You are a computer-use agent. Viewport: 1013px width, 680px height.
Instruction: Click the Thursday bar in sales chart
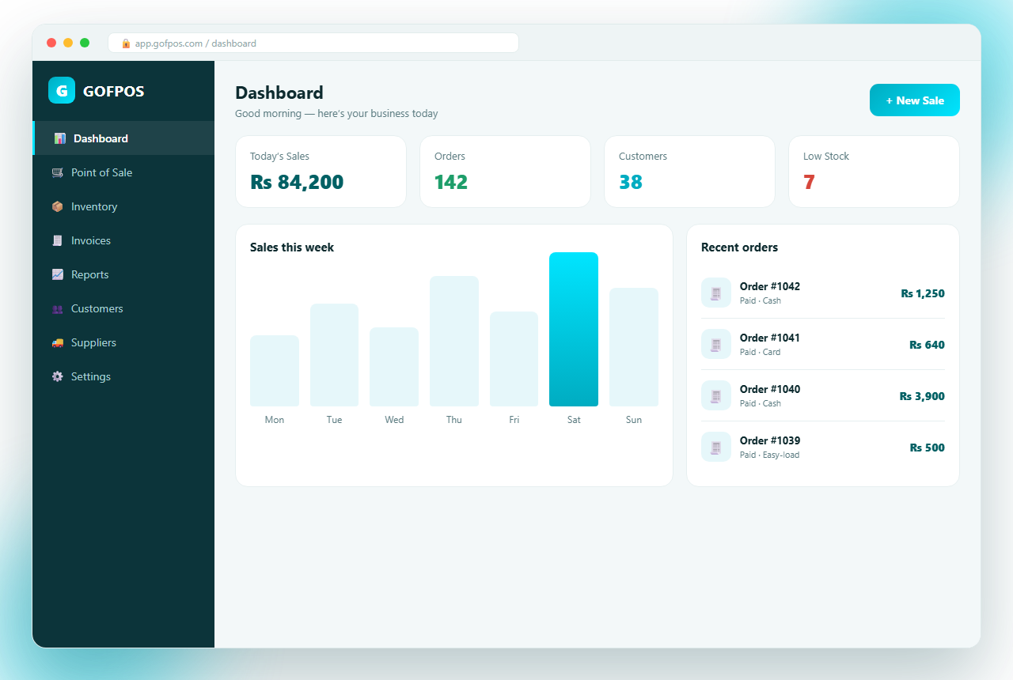click(x=454, y=341)
